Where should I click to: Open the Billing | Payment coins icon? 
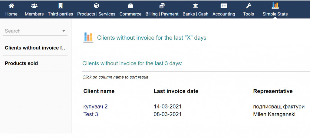(x=162, y=6)
